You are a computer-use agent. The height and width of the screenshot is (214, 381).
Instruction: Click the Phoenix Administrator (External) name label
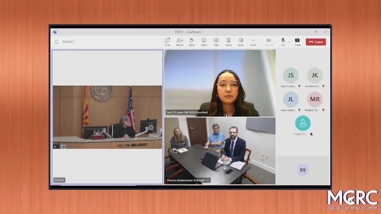click(x=185, y=180)
